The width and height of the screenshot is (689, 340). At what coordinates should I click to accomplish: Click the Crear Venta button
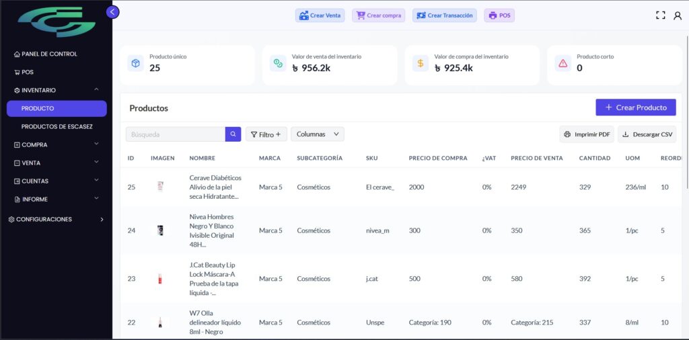point(320,15)
